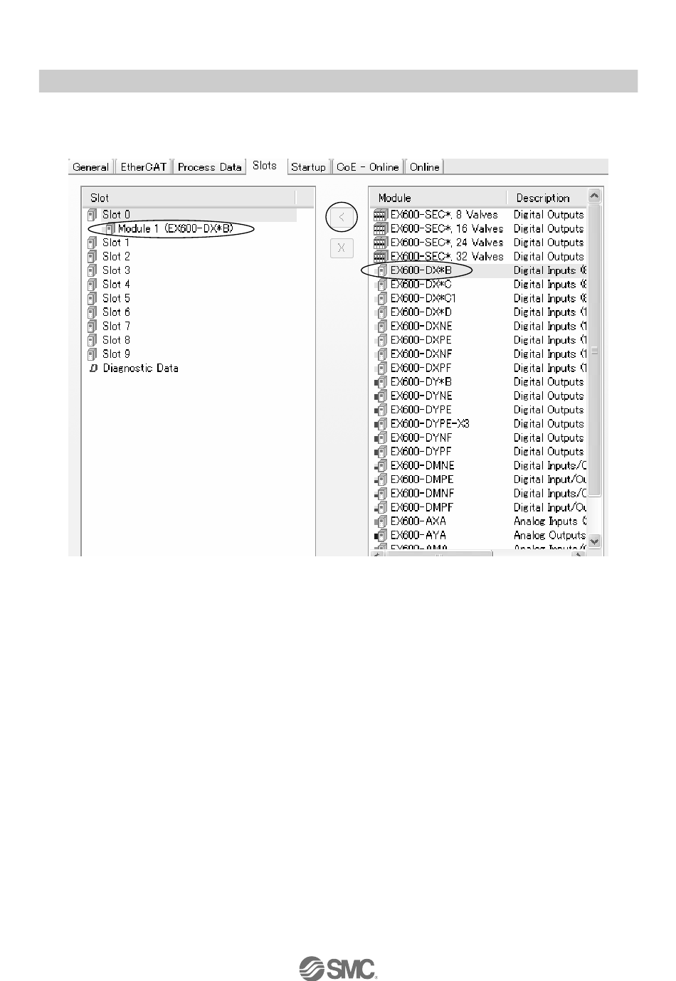This screenshot has height=981, width=676.
Task: Open the Process Data tab
Action: pyautogui.click(x=209, y=167)
